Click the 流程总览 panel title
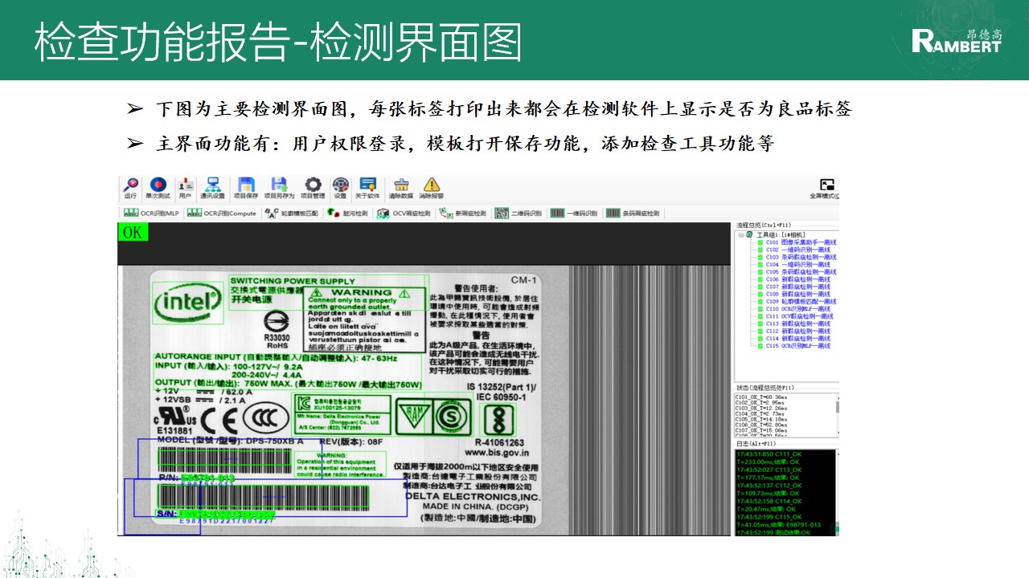This screenshot has width=1029, height=578. [765, 225]
